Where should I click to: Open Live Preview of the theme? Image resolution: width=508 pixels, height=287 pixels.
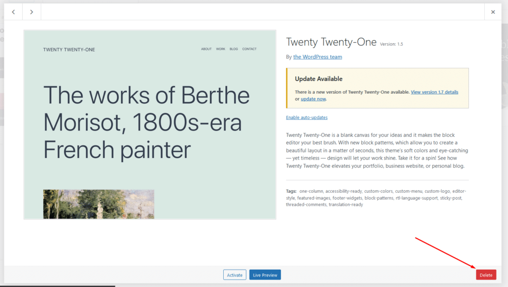[265, 275]
